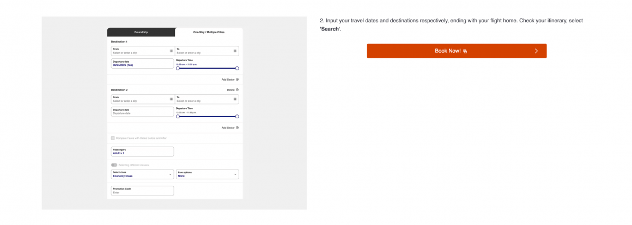Click Destination 2 Departure date field
The image size is (632, 225).
pos(142,111)
